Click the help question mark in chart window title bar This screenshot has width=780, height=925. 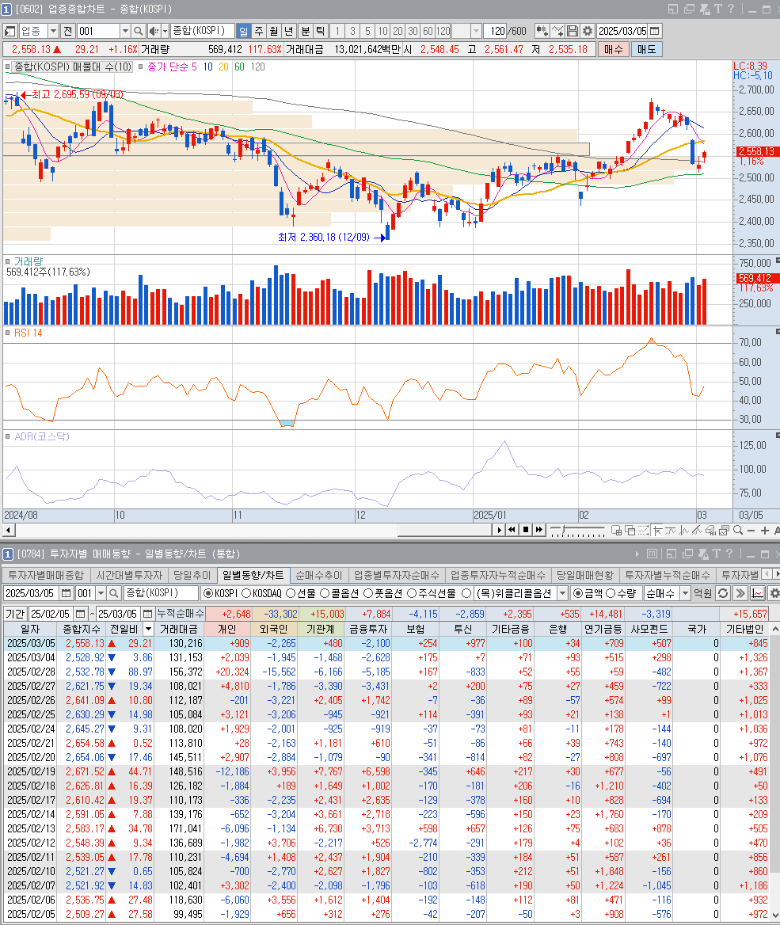(x=730, y=9)
